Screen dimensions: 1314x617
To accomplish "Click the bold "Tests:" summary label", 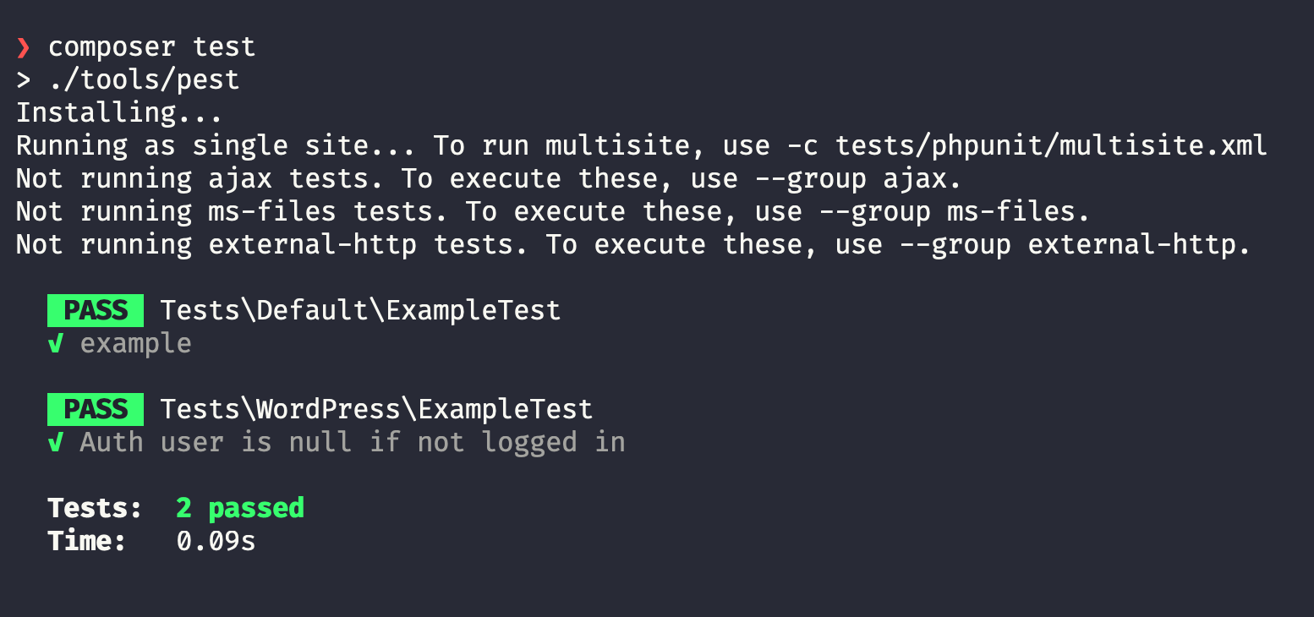I will coord(95,508).
